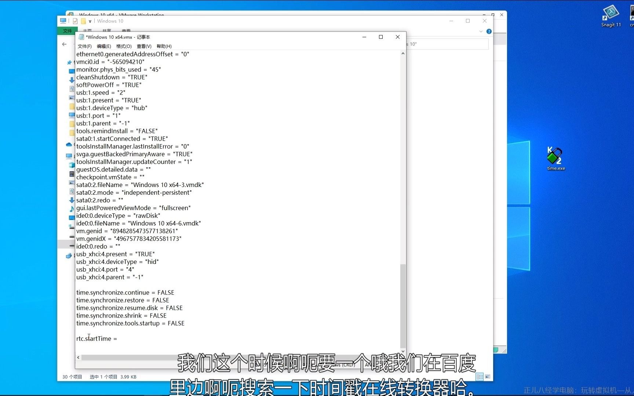The width and height of the screenshot is (634, 396).
Task: Click the line rtc.startTime =
Action: pos(96,339)
